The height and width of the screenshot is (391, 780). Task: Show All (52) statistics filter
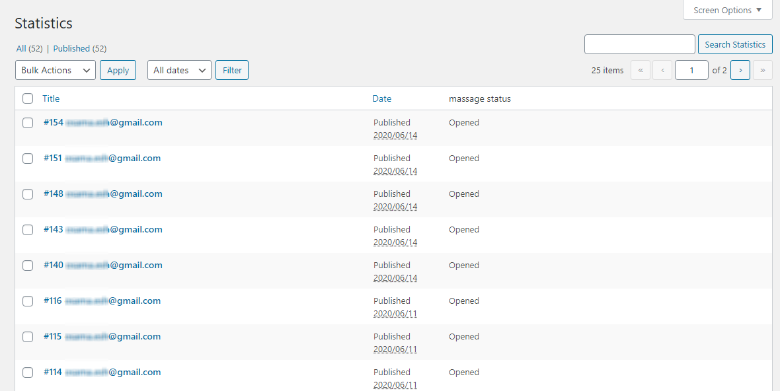click(x=29, y=49)
